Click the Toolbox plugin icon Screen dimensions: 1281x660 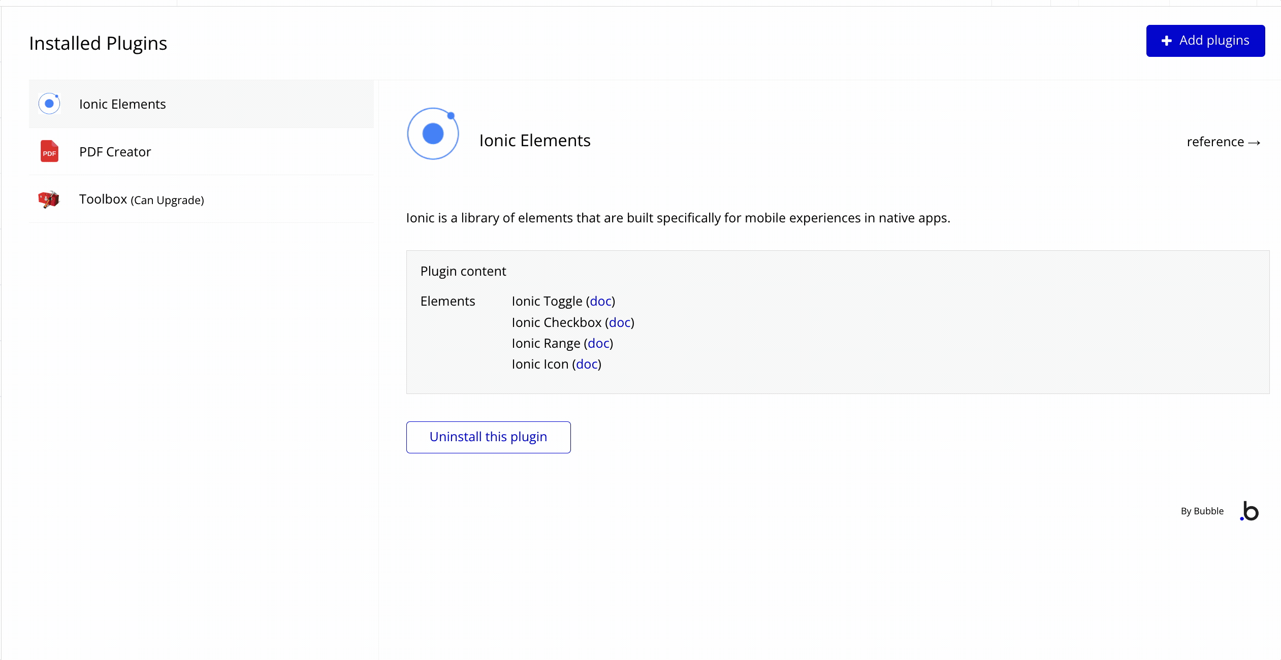[x=49, y=199]
